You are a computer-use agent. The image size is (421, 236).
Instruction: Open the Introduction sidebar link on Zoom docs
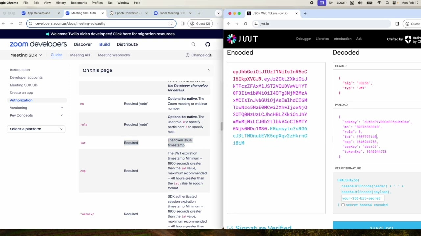point(20,70)
